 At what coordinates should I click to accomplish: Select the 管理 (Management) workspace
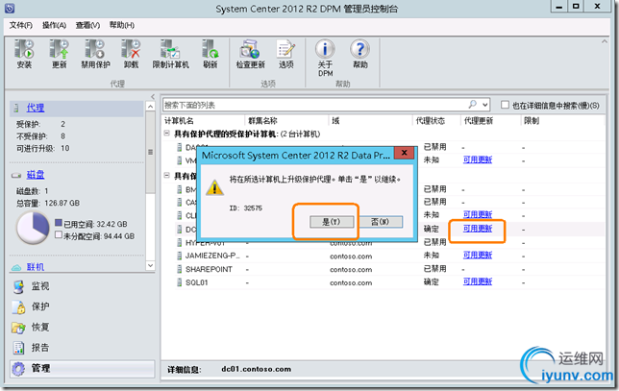click(82, 369)
